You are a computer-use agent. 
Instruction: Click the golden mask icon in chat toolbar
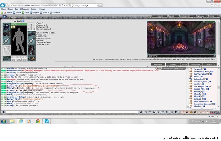[191, 112]
